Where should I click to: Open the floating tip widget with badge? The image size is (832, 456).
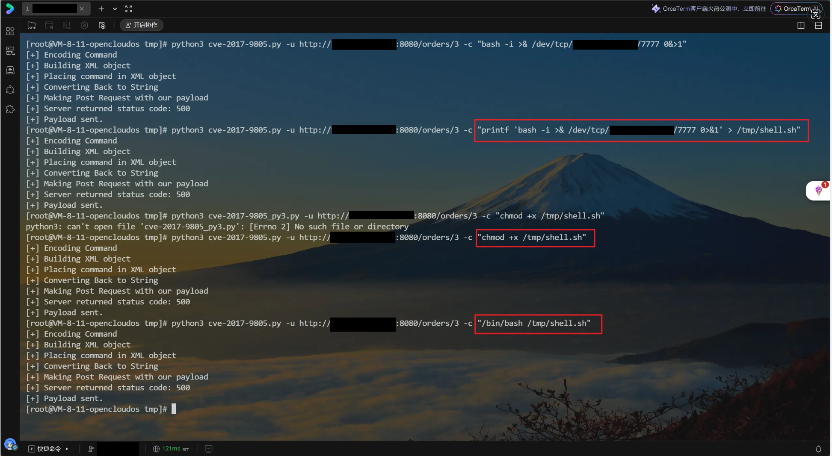click(x=819, y=191)
